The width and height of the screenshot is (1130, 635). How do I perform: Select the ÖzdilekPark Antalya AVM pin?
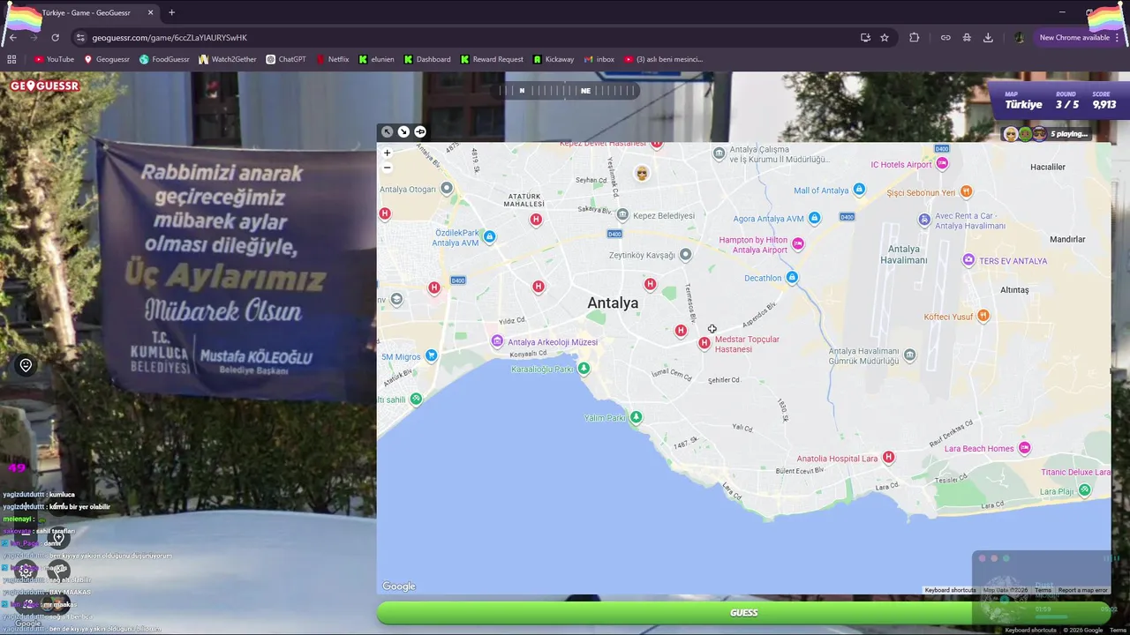(x=489, y=236)
